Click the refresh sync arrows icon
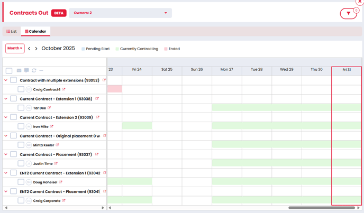 pos(34,70)
